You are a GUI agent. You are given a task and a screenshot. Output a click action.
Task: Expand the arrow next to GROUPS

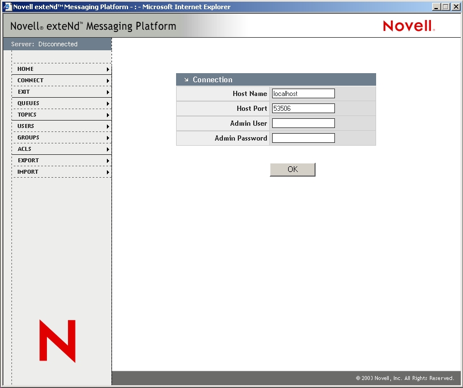(x=108, y=138)
